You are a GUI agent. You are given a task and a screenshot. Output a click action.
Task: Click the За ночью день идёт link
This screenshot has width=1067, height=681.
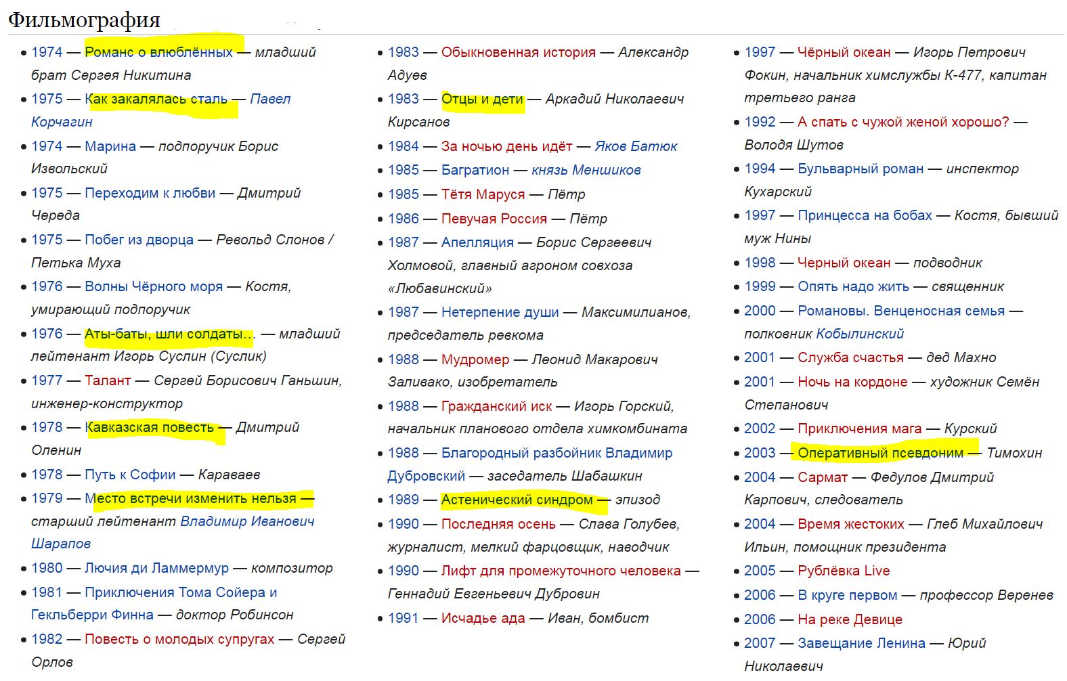pyautogui.click(x=507, y=146)
